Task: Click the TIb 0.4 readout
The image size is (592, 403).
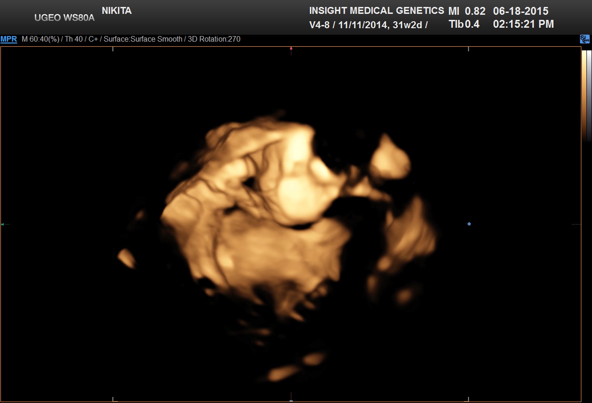Action: 464,24
